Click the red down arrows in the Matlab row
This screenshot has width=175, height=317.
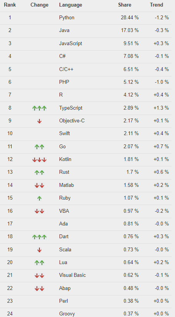coord(39,185)
